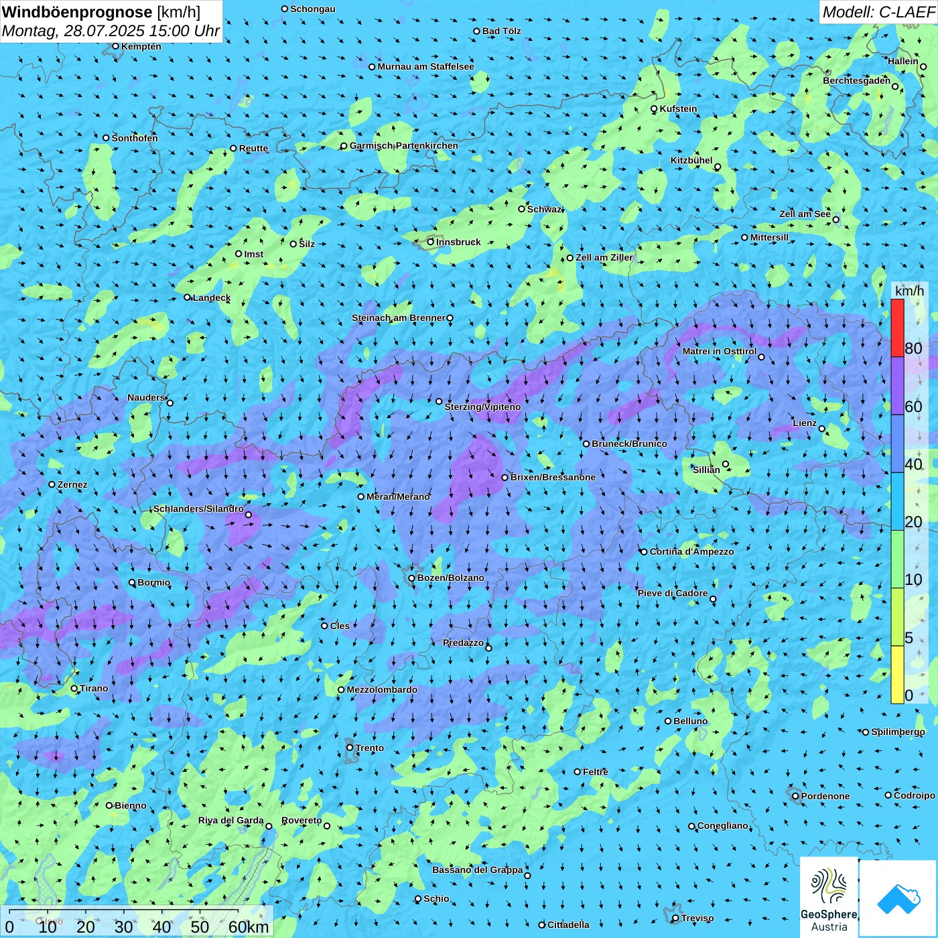938x938 pixels.
Task: Click the Reutte label
Action: point(253,148)
